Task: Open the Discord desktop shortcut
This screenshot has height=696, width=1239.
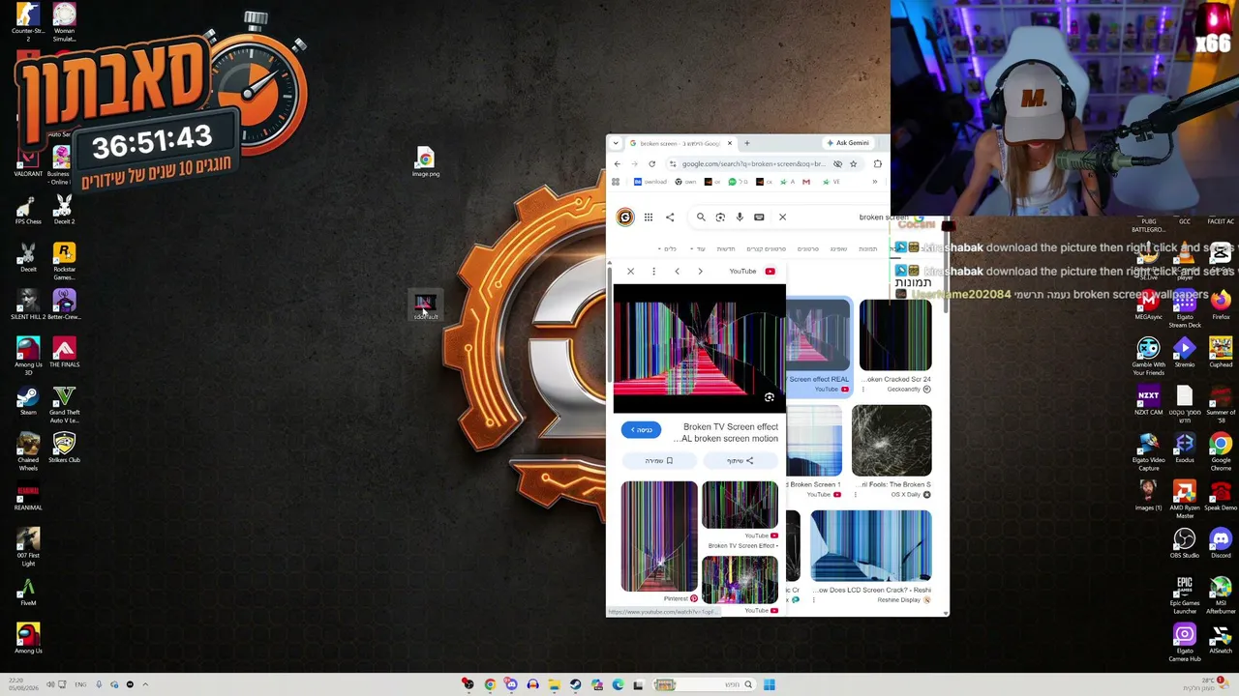Action: click(1221, 543)
